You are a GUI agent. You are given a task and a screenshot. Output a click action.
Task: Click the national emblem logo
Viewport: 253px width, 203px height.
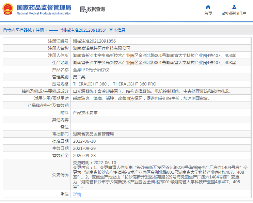tap(8, 9)
